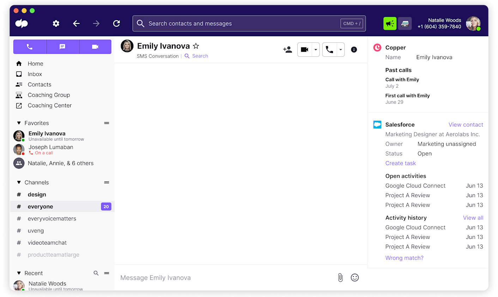Compose new message from sidebar chat button
This screenshot has height=297, width=498.
[x=62, y=47]
